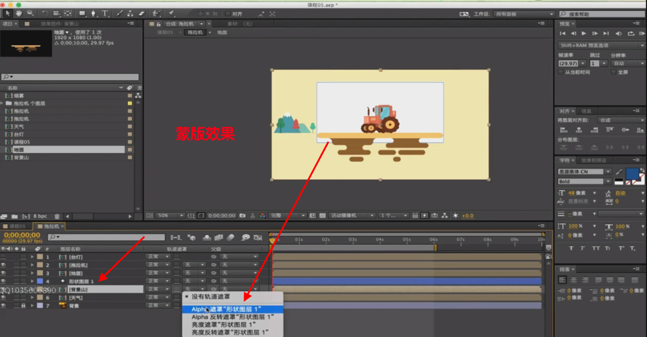
Task: Select the Brush tool
Action: point(120,13)
